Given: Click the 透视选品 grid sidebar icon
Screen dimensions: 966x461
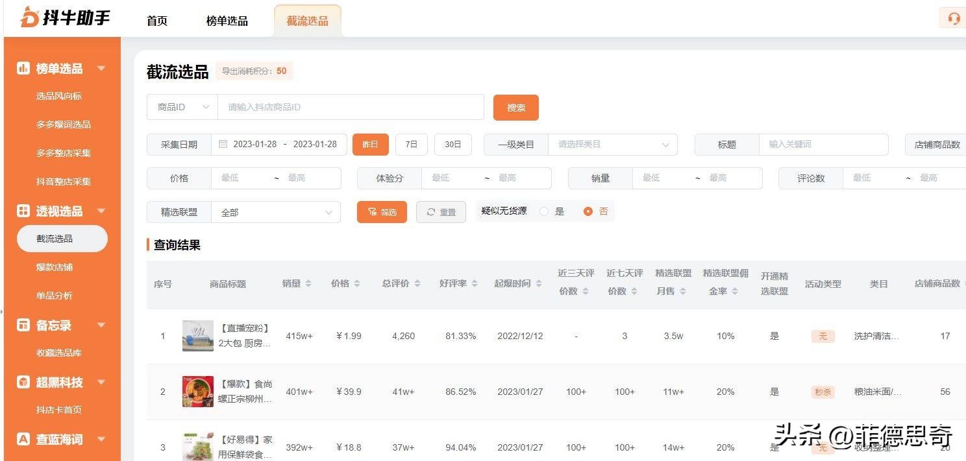Looking at the screenshot, I should coord(23,211).
